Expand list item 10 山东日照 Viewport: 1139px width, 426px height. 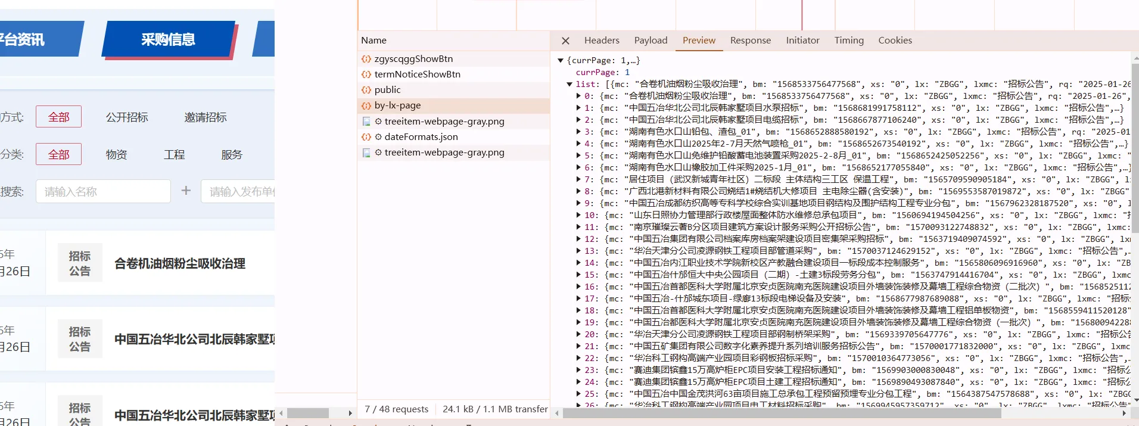(x=578, y=215)
